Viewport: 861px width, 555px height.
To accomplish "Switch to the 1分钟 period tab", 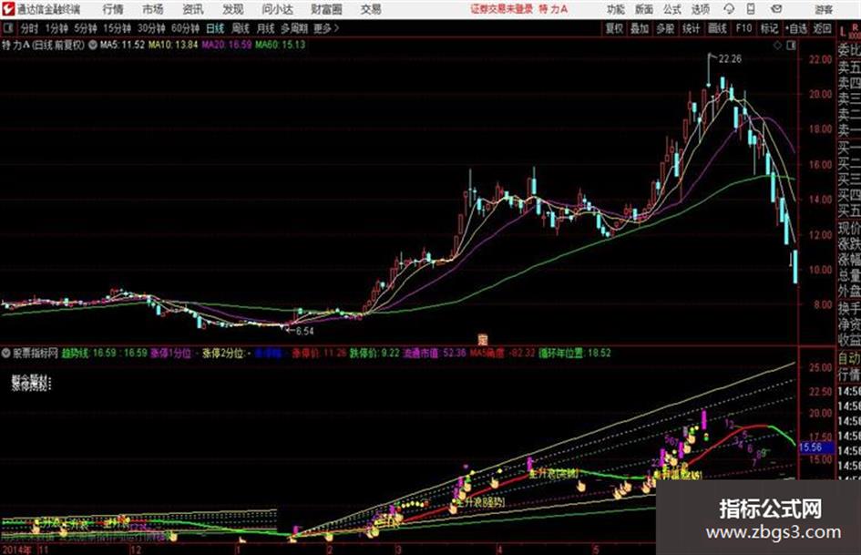I will [x=56, y=28].
